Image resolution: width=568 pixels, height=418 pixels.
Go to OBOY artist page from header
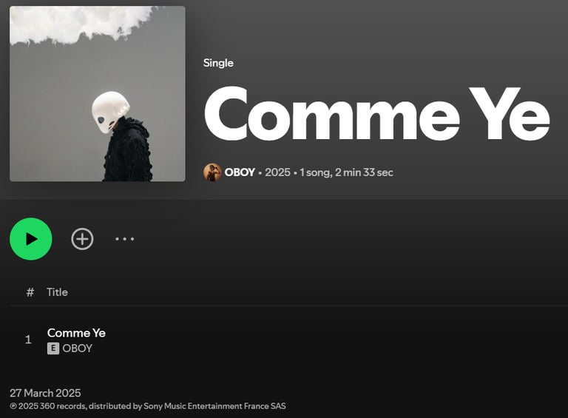click(240, 172)
